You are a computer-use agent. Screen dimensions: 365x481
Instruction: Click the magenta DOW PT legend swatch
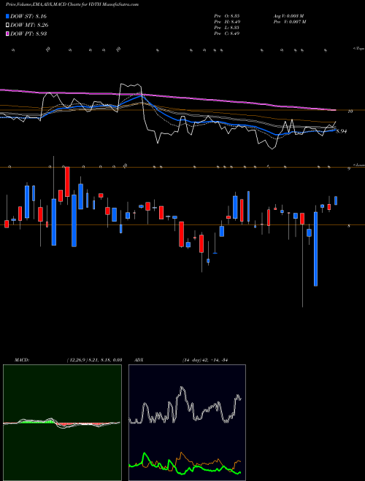click(8, 34)
